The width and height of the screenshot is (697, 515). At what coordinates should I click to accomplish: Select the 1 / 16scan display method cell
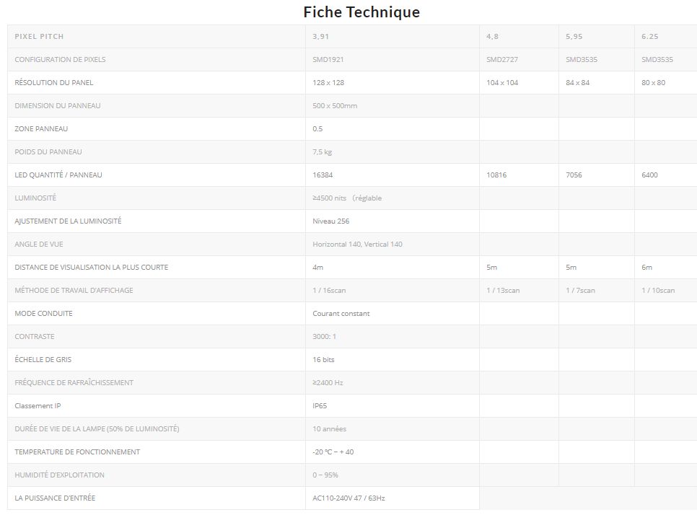(329, 291)
